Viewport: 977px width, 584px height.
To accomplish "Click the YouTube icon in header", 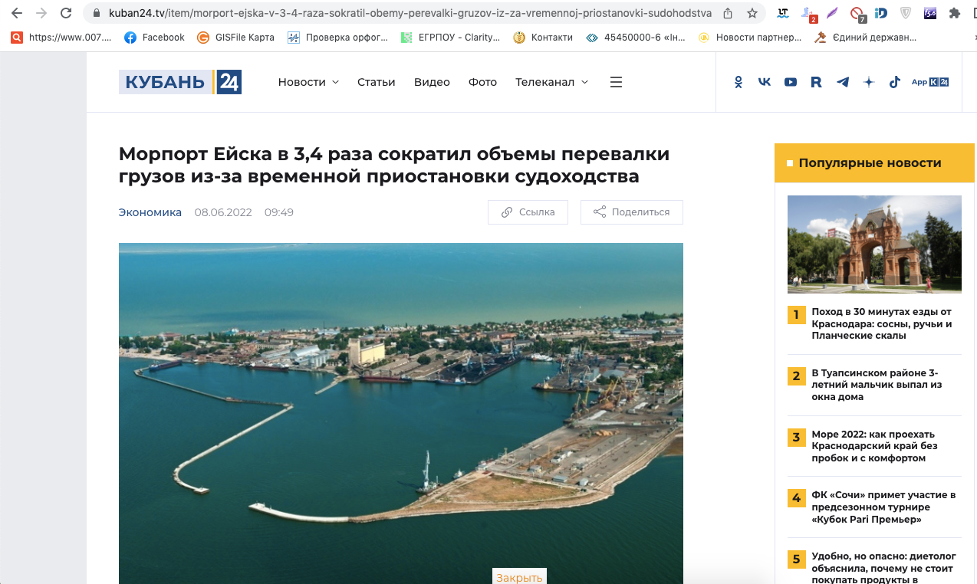I will click(x=791, y=82).
